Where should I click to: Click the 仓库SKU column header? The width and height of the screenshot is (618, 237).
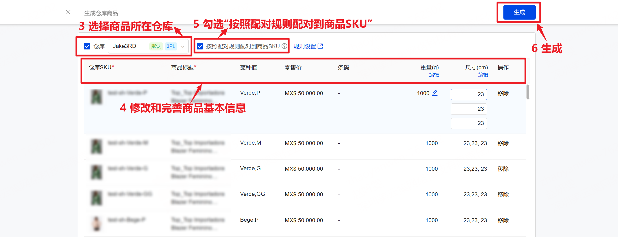click(101, 68)
